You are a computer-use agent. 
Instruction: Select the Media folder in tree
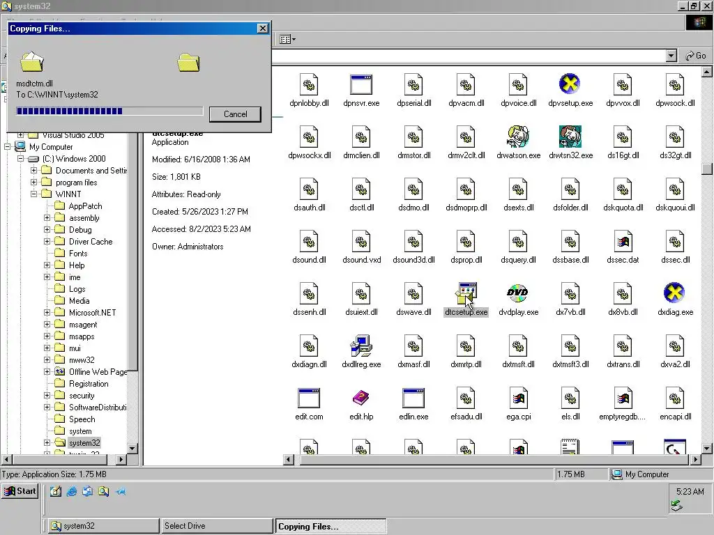tap(79, 301)
